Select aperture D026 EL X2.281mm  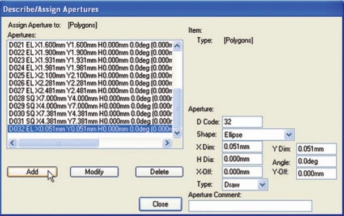(90, 83)
